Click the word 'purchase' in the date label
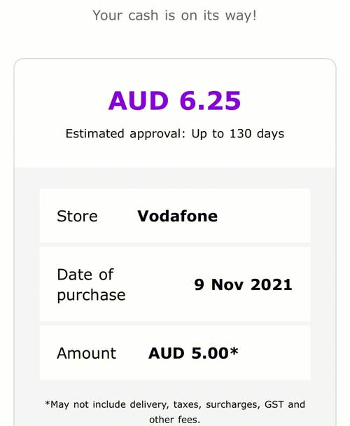The height and width of the screenshot is (426, 350). (x=91, y=296)
